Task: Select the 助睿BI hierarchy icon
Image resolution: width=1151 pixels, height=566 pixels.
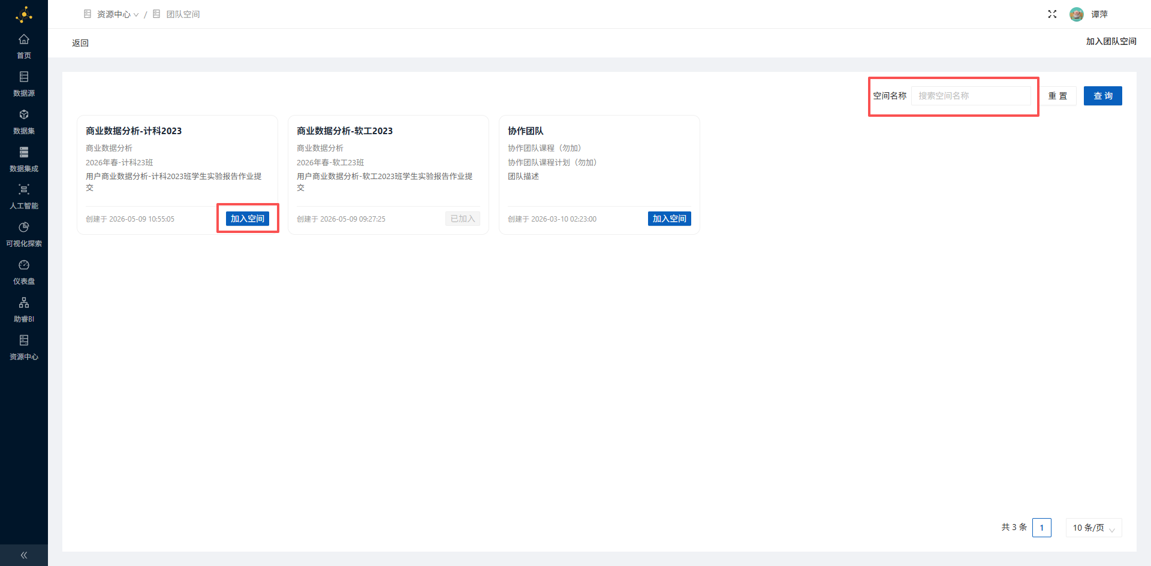Action: point(24,302)
